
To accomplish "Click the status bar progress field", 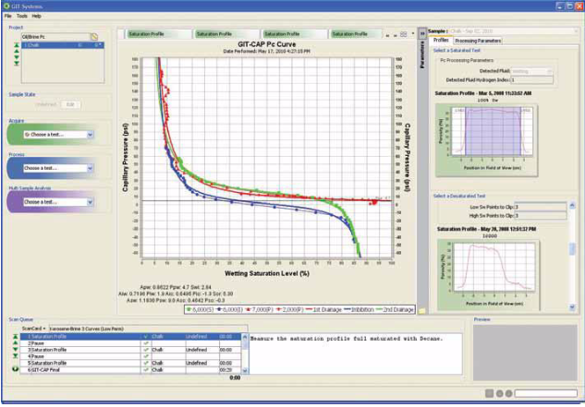I will pos(546,393).
